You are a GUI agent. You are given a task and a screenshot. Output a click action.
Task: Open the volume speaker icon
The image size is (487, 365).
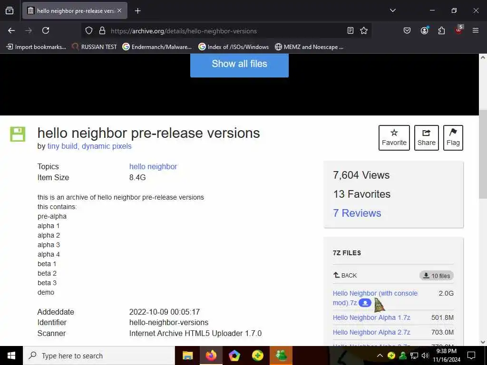pos(425,355)
